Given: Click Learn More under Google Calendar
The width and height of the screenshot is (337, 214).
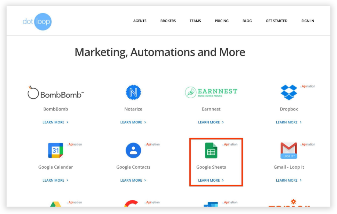Looking at the screenshot, I should 55,180.
